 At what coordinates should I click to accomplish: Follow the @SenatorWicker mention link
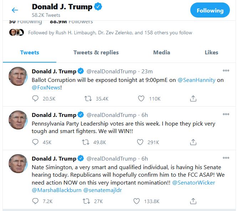[x=194, y=183]
